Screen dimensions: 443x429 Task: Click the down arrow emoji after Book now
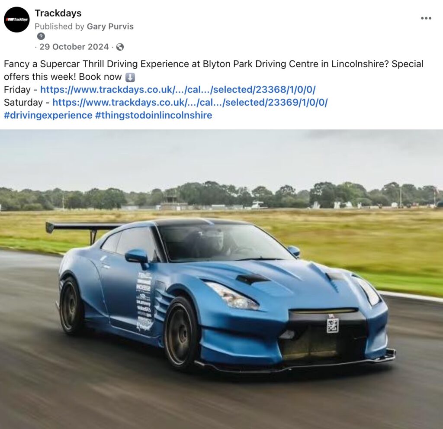pos(130,77)
